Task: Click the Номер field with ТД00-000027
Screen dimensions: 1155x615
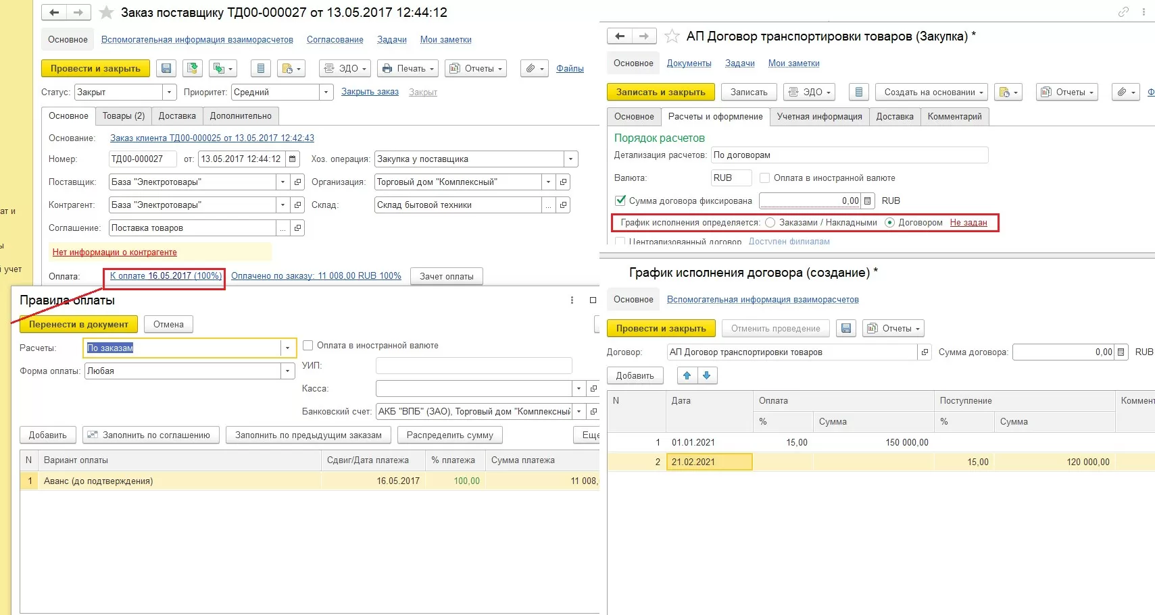Action: (x=144, y=159)
